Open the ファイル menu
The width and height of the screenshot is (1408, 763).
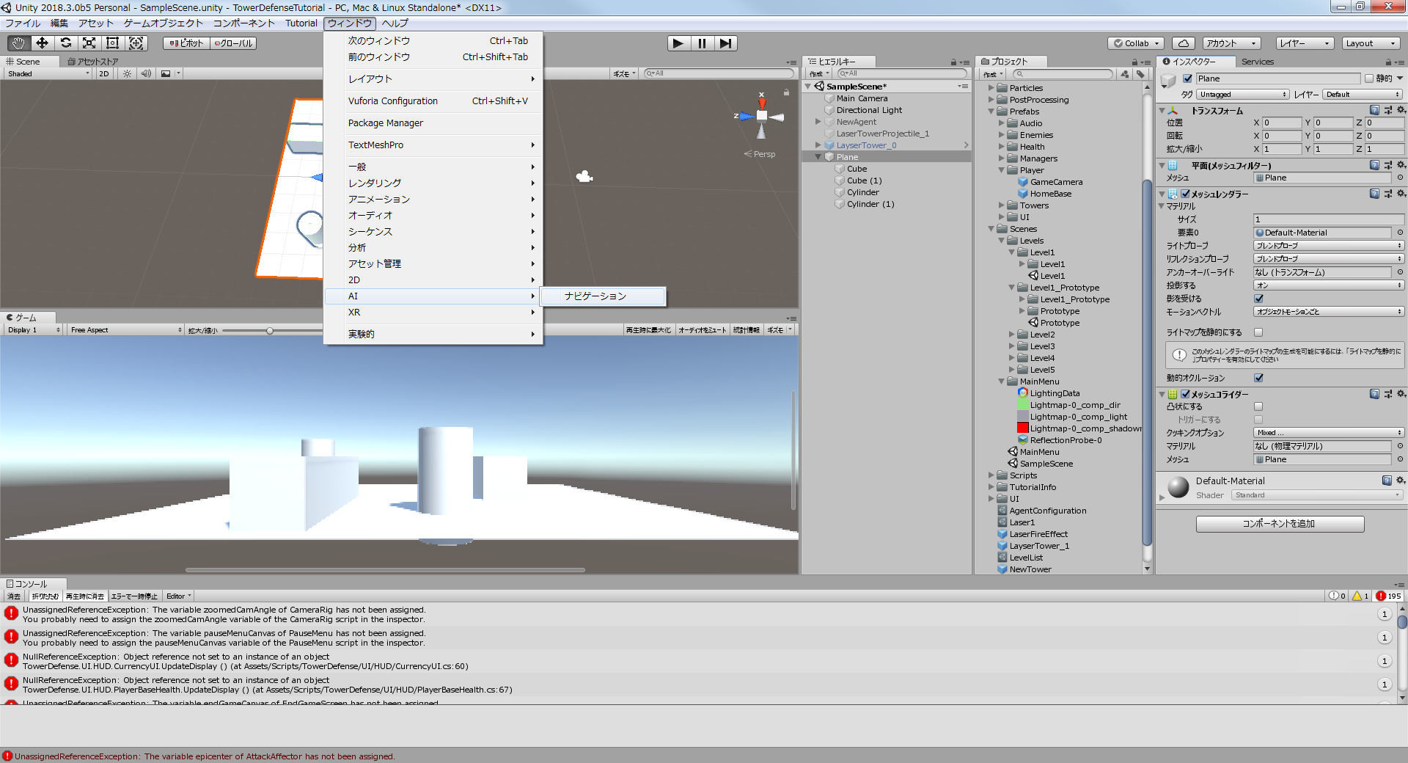coord(23,23)
